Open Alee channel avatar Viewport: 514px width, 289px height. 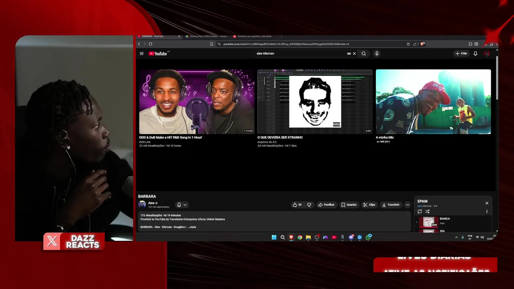coord(142,204)
